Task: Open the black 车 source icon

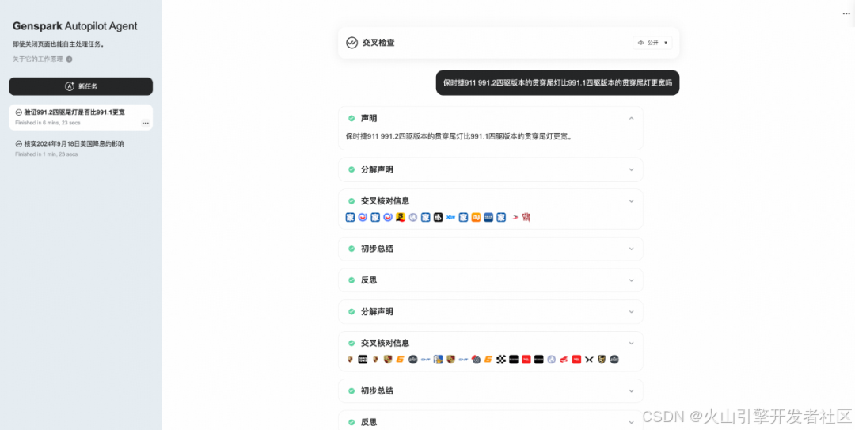Action: pos(439,217)
